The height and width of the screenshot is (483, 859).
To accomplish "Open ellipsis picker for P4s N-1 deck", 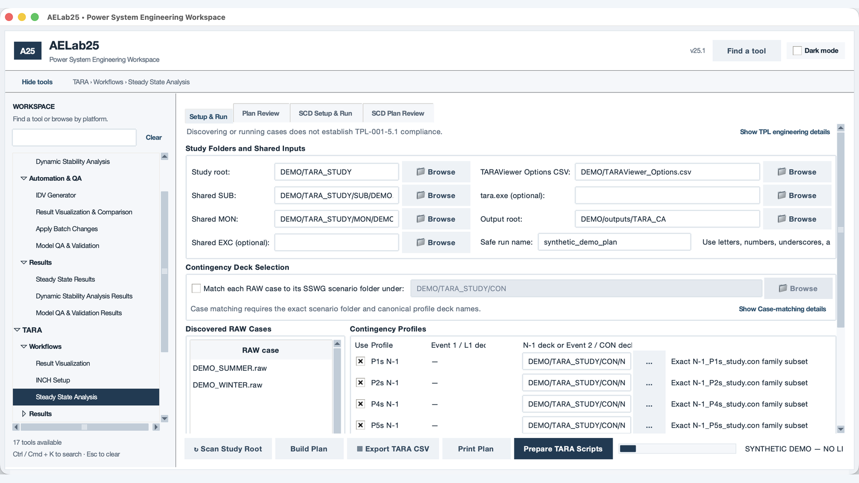I will click(x=649, y=404).
